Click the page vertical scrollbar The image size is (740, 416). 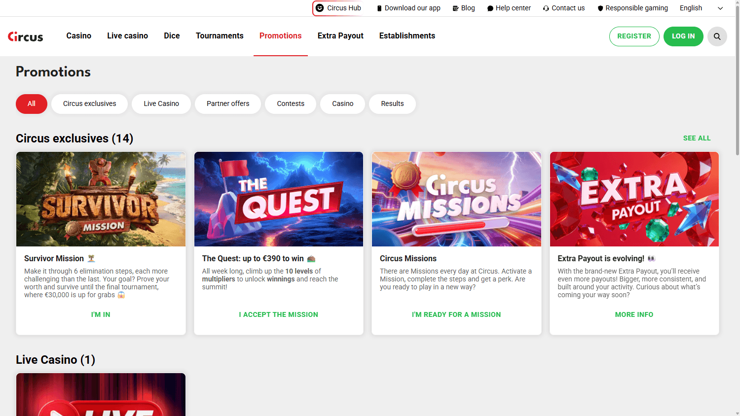737,80
